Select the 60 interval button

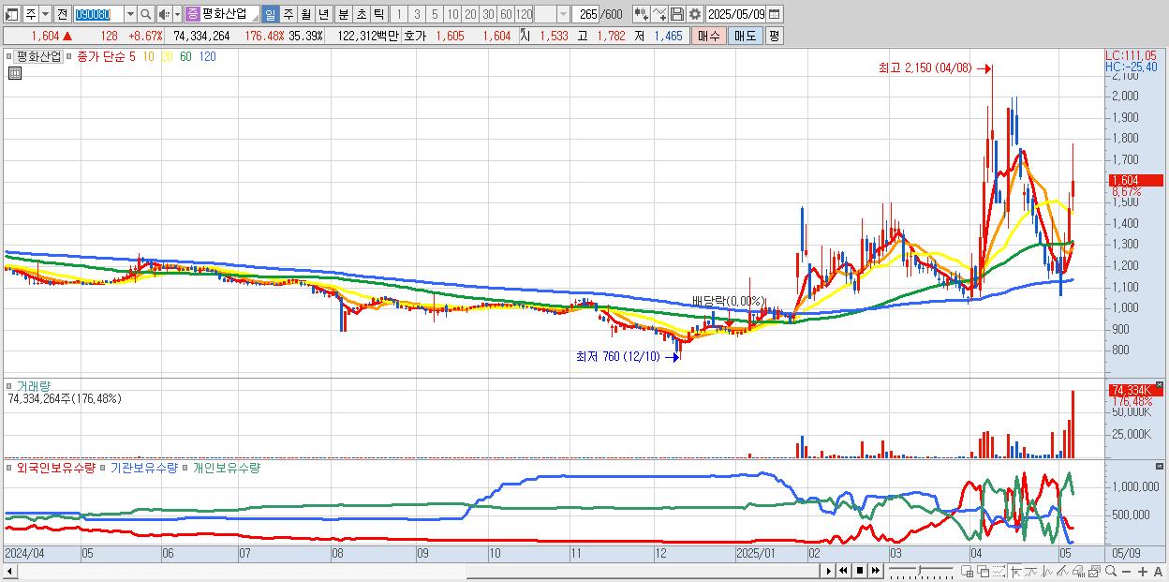506,14
